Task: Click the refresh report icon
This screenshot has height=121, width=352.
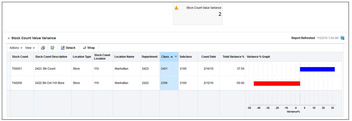Action: click(x=342, y=38)
